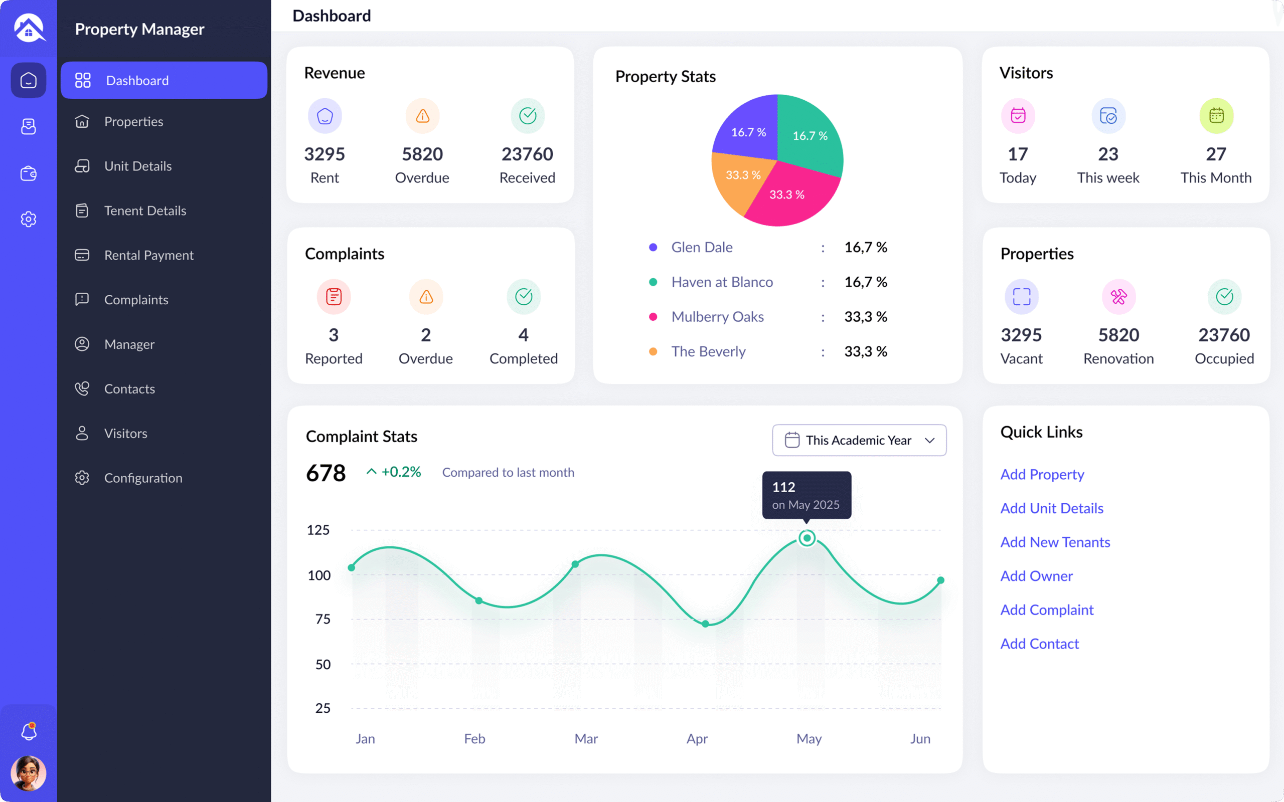Click the Vacant properties icon
This screenshot has height=802, width=1284.
(1021, 297)
